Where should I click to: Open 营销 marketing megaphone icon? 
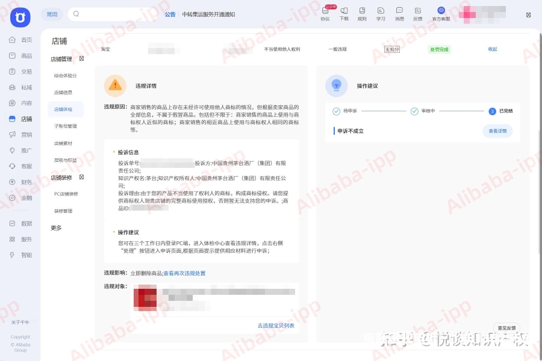tap(12, 134)
